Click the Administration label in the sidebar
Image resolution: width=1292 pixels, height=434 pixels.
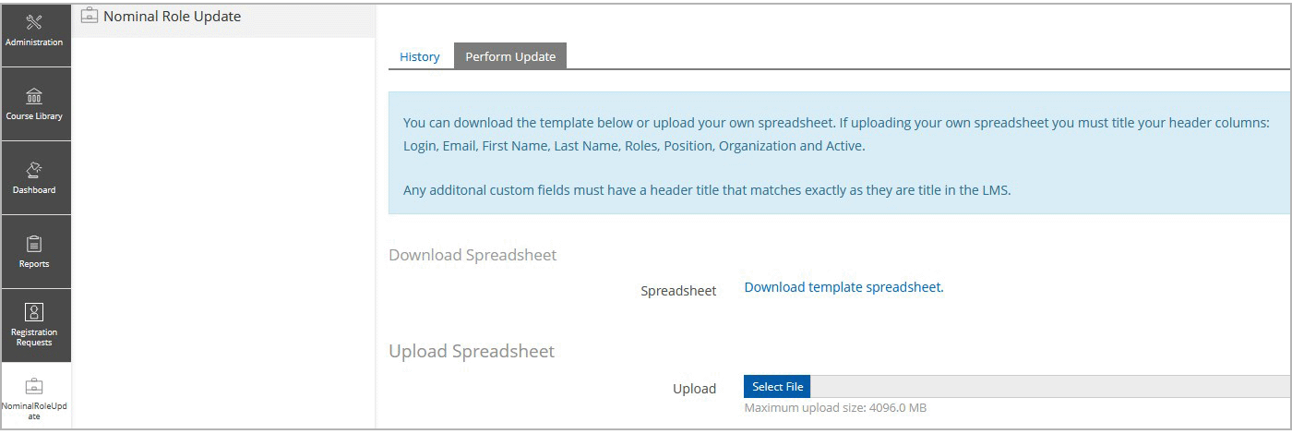(34, 42)
